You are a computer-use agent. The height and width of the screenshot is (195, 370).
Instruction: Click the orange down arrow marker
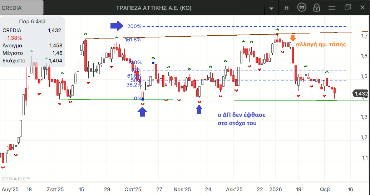click(x=293, y=38)
